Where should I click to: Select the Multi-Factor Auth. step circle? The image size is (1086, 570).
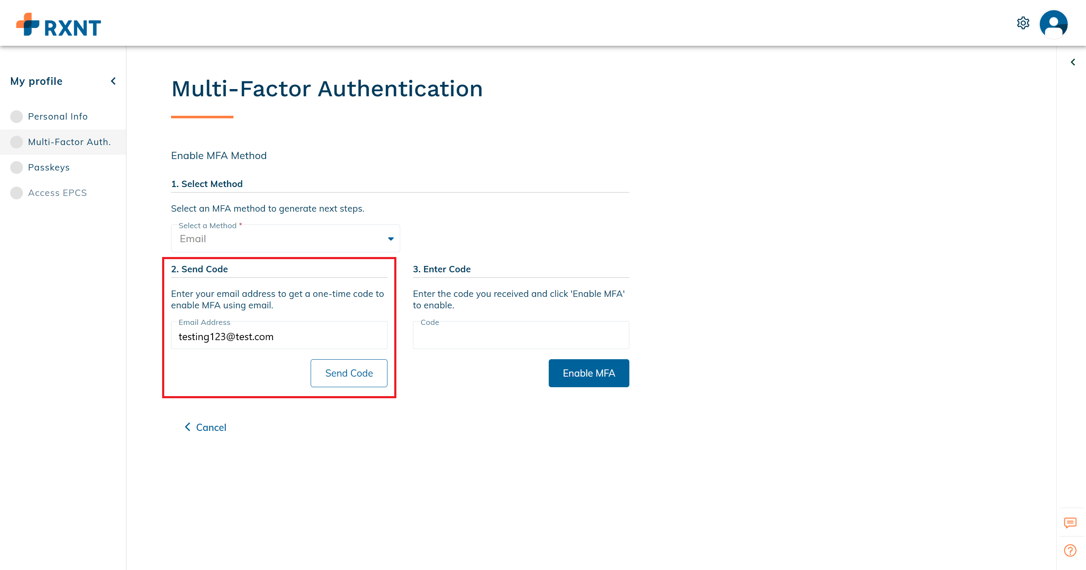point(17,142)
